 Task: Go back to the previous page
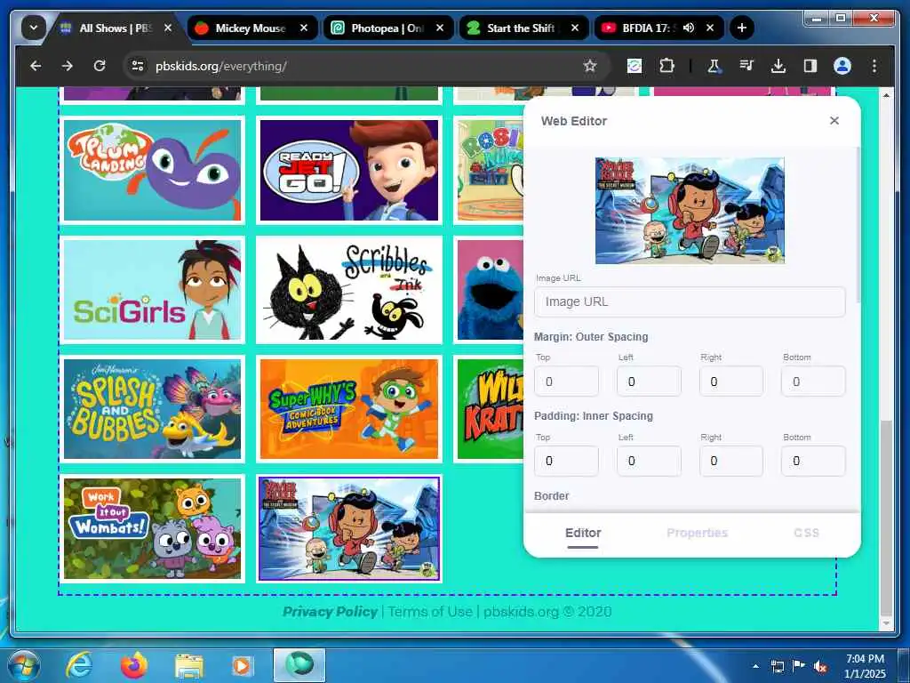[x=36, y=66]
